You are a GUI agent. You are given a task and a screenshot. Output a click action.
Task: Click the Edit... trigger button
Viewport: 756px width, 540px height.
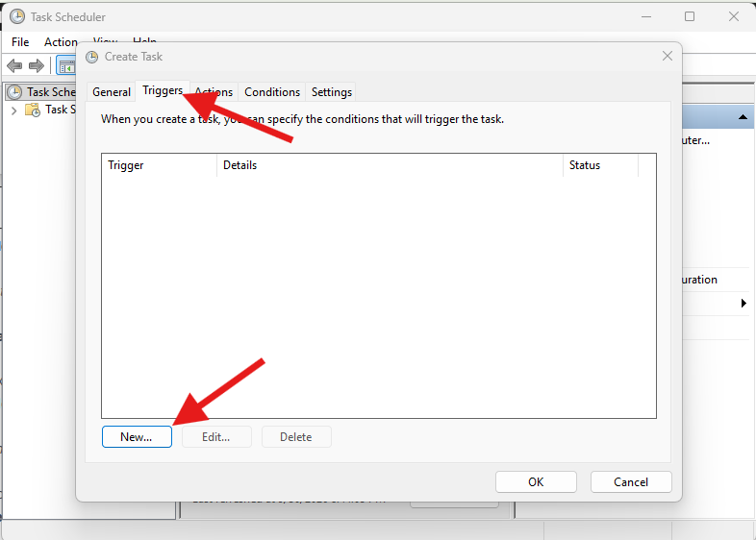point(216,436)
